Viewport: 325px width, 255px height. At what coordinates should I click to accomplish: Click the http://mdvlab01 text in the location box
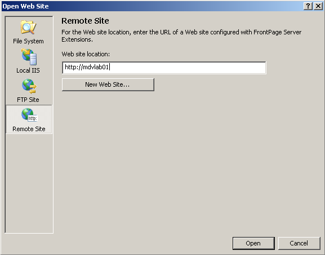[x=87, y=67]
